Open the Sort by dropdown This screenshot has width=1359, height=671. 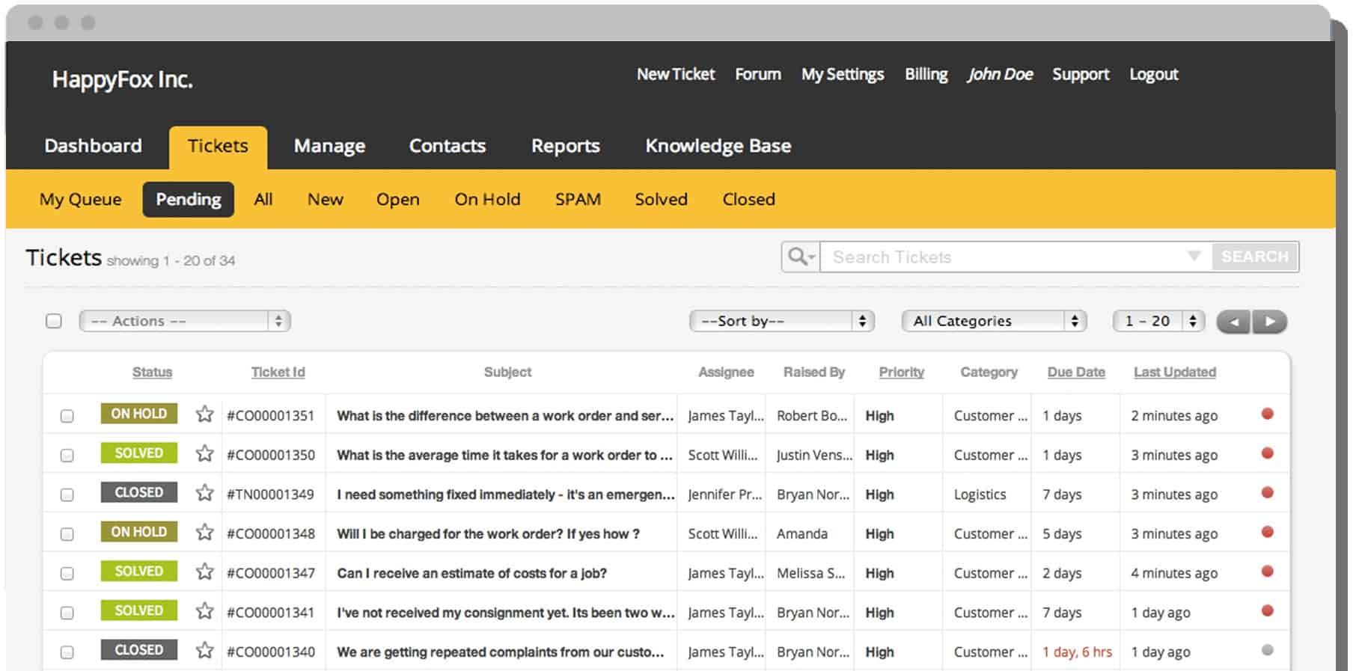point(781,321)
